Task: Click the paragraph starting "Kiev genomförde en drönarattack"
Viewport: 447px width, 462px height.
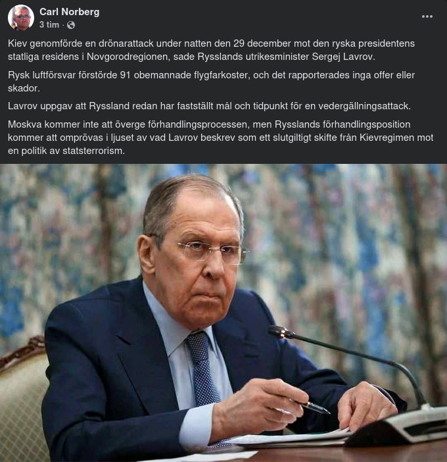Action: point(211,50)
